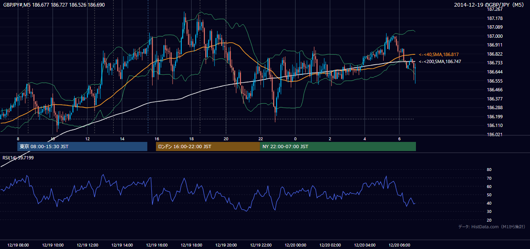Click hour tick 14 under the price chart
This screenshot has width=530, height=249.
(x=122, y=139)
